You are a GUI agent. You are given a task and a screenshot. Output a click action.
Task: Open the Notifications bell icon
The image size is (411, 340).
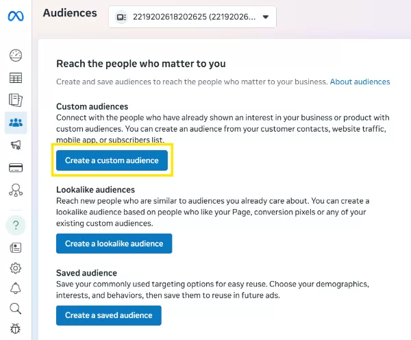pyautogui.click(x=16, y=289)
